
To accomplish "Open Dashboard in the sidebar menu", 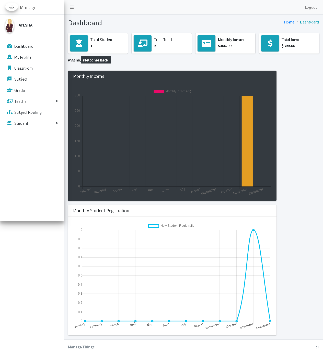I will pos(32,46).
